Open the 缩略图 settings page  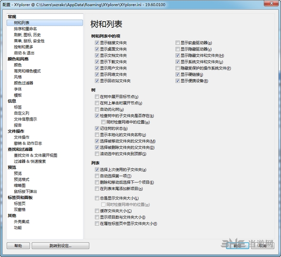(20, 186)
